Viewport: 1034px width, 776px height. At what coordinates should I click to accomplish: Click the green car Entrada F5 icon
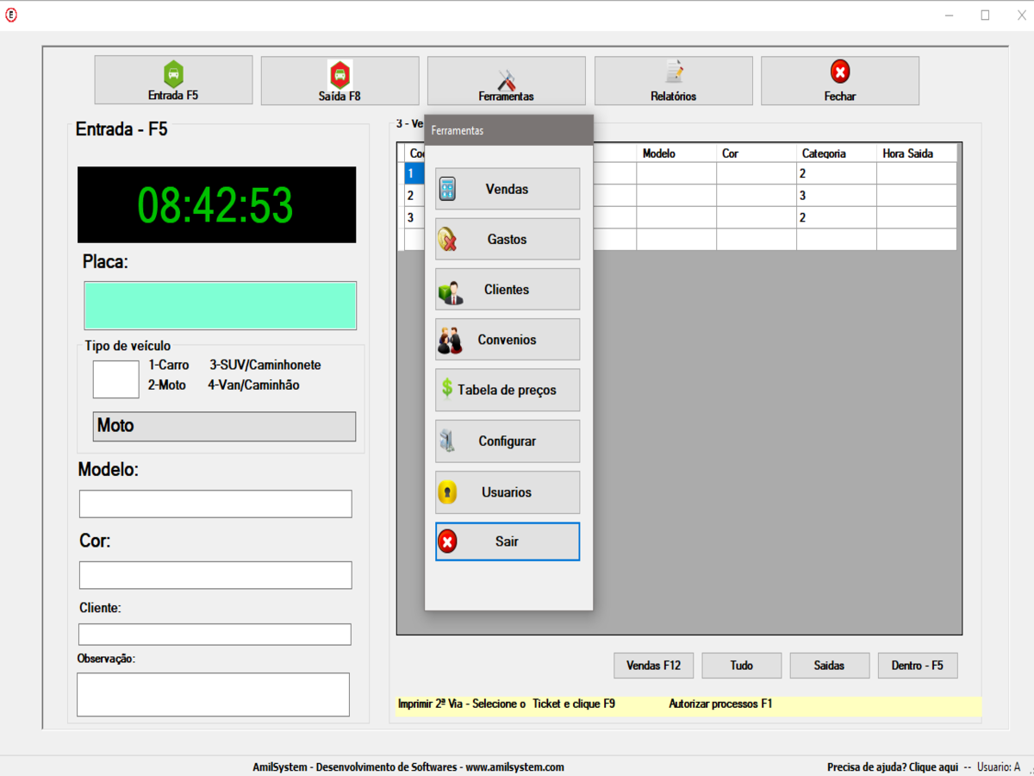[x=173, y=73]
